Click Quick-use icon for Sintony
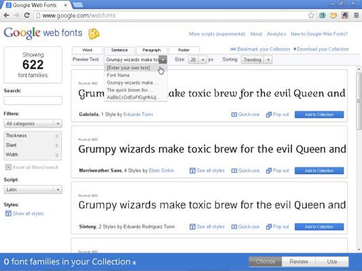Screen dimensions: 362x271 coord(234,227)
